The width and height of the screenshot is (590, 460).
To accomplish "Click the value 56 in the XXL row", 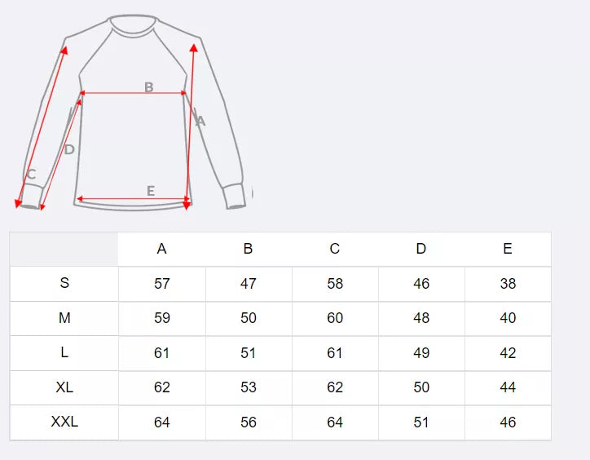I will click(249, 422).
